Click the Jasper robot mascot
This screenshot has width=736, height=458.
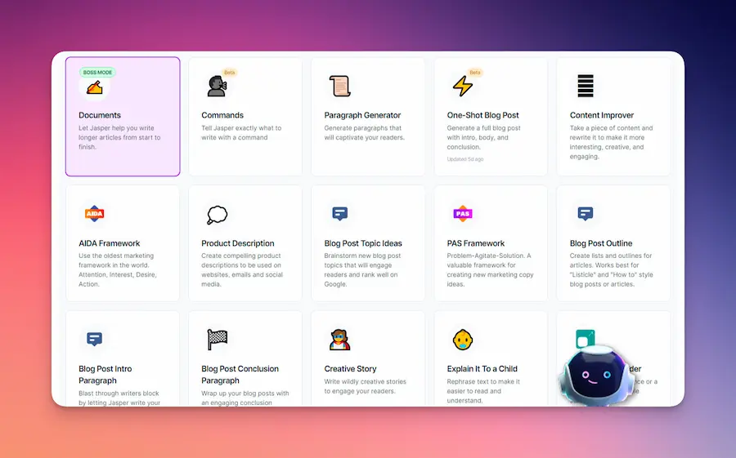(x=595, y=376)
